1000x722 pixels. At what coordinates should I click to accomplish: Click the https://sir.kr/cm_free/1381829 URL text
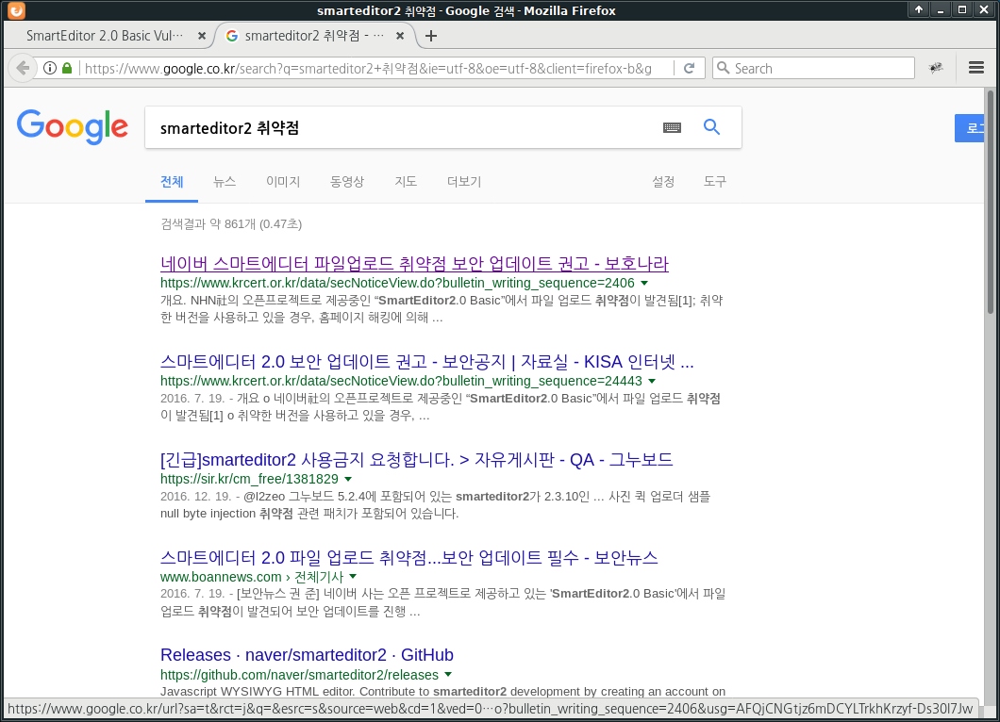point(249,479)
